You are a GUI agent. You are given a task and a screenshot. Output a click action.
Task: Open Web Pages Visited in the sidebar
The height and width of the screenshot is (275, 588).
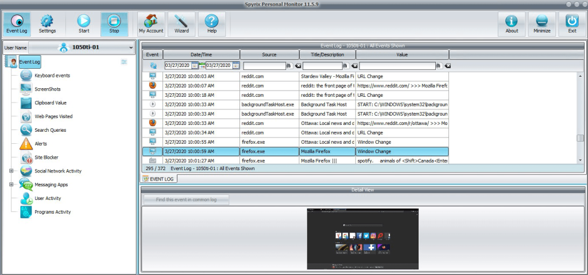[53, 116]
